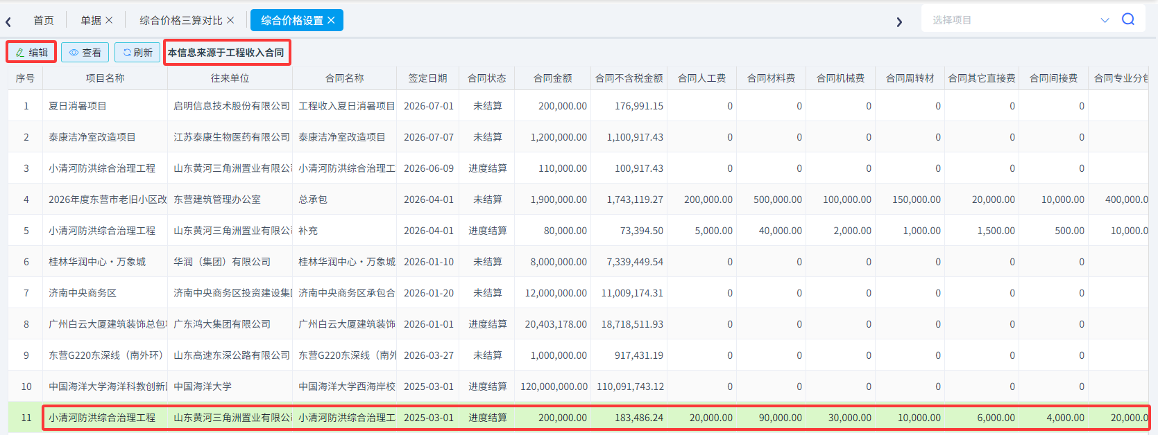Click the right chevron to scroll tabs forward
The height and width of the screenshot is (435, 1158).
click(899, 21)
